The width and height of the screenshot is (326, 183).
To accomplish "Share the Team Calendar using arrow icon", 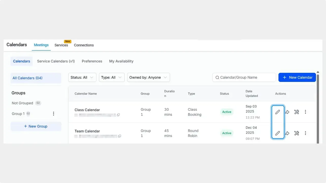I will click(287, 133).
